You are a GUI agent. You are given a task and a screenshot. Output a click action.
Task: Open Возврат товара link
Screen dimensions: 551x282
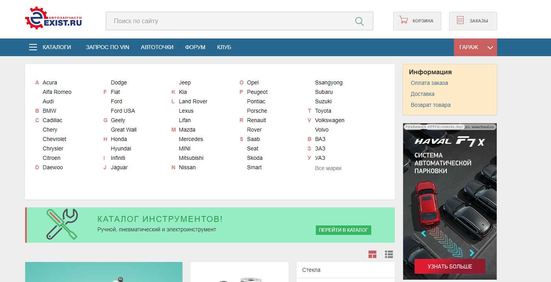point(430,105)
